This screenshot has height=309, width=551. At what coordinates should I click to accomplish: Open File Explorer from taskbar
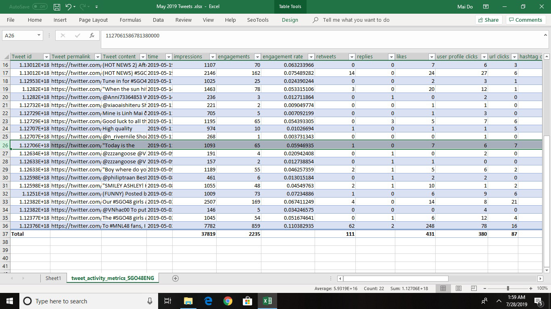[x=188, y=301]
